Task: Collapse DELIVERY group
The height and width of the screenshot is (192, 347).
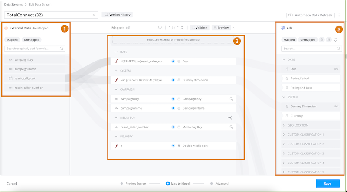Action: click(x=116, y=137)
